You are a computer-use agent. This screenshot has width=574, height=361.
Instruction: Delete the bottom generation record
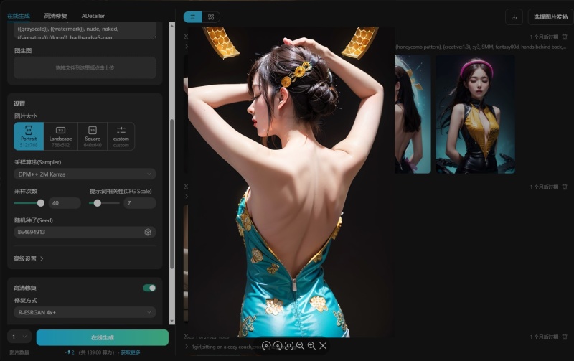point(565,337)
